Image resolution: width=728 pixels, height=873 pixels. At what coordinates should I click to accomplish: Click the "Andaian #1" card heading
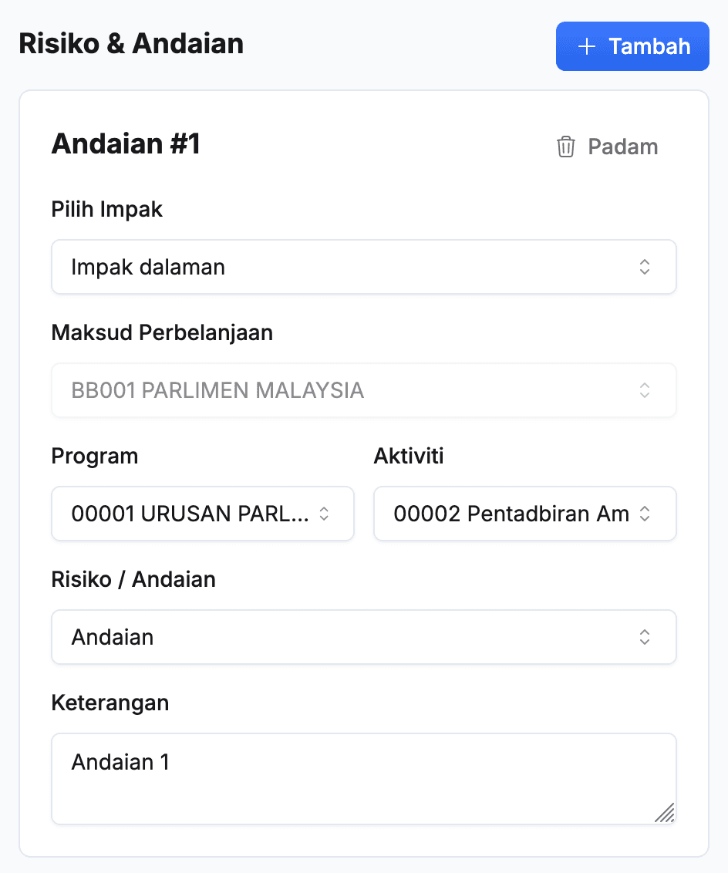click(126, 144)
